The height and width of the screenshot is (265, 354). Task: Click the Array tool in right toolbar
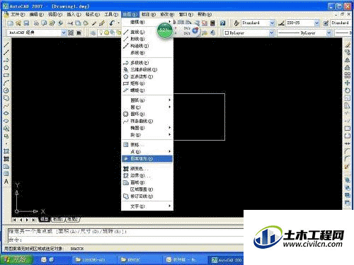tap(348, 76)
